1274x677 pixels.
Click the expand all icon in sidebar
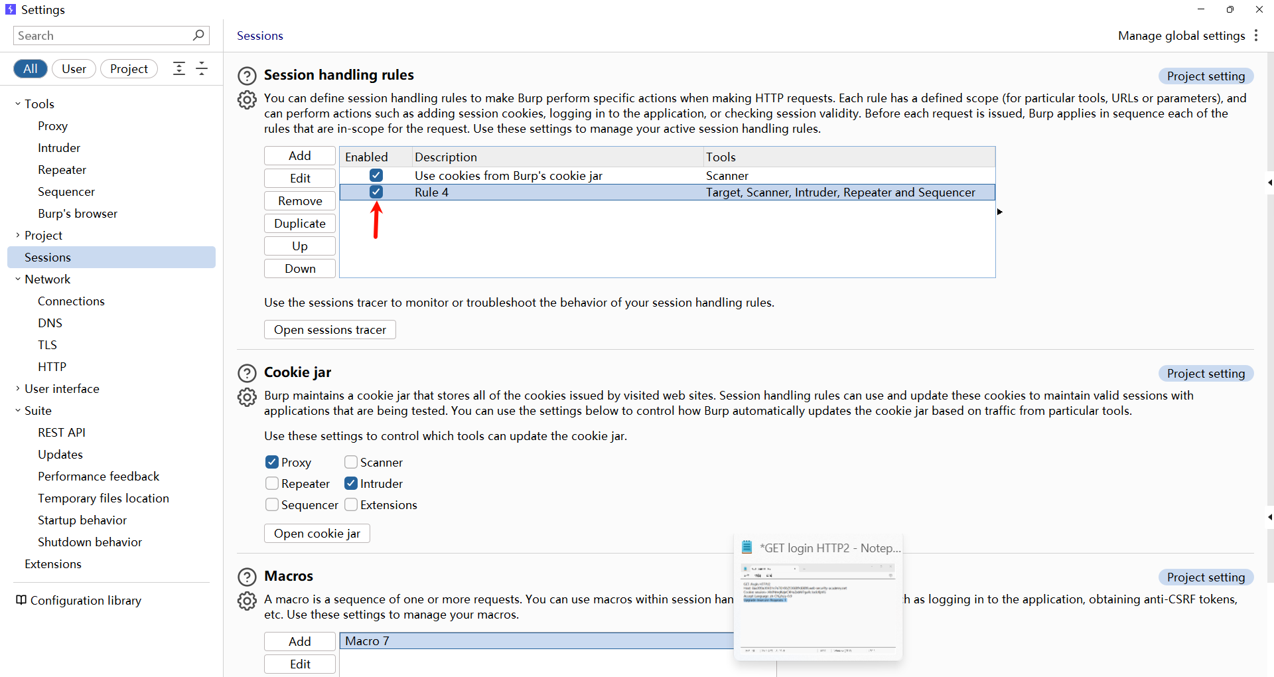coord(179,69)
